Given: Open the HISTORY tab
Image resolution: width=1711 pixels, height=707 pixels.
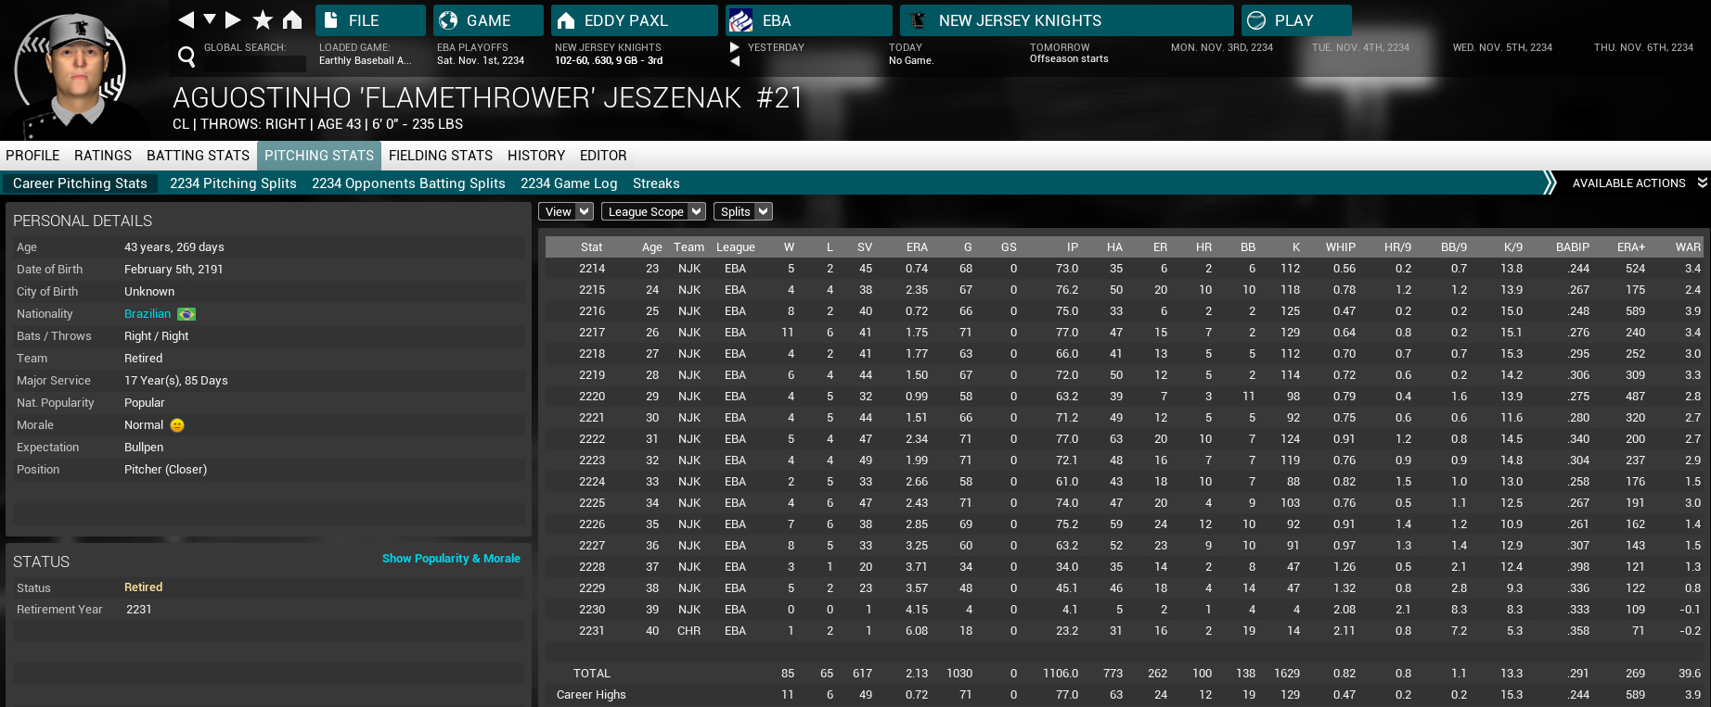Looking at the screenshot, I should click(536, 156).
